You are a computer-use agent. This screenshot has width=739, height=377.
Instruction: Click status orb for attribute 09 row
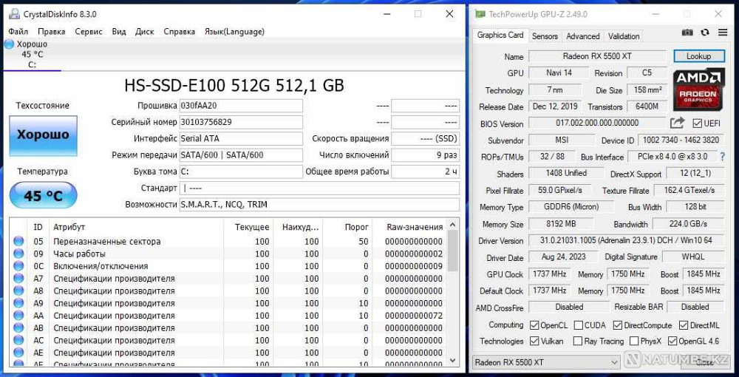(x=18, y=254)
